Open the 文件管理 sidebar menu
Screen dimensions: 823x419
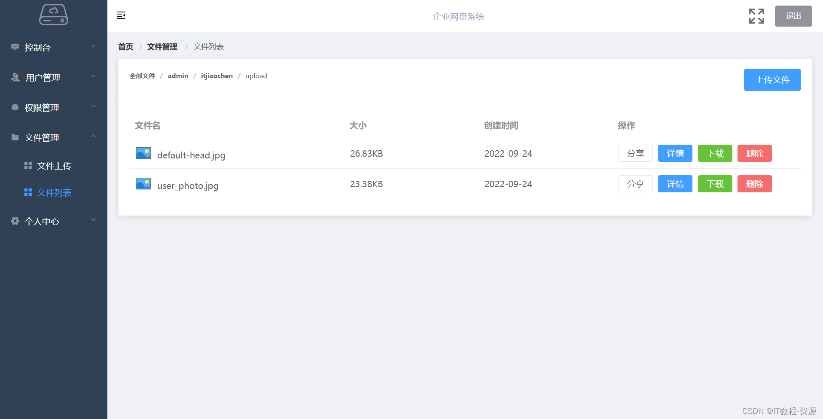(54, 137)
